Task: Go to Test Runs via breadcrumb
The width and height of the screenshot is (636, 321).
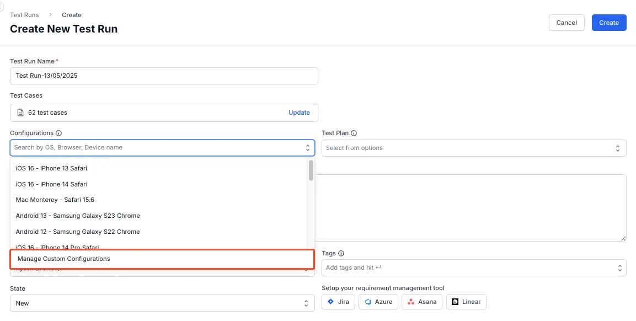Action: click(24, 15)
